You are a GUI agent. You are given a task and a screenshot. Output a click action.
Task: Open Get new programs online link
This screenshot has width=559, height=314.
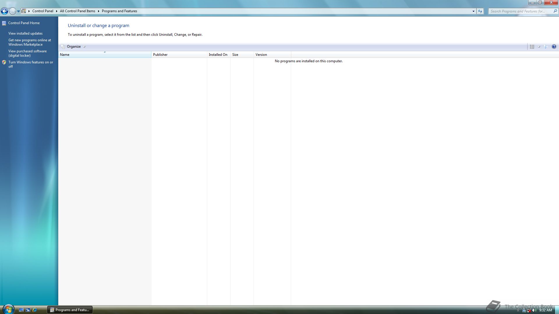[30, 42]
